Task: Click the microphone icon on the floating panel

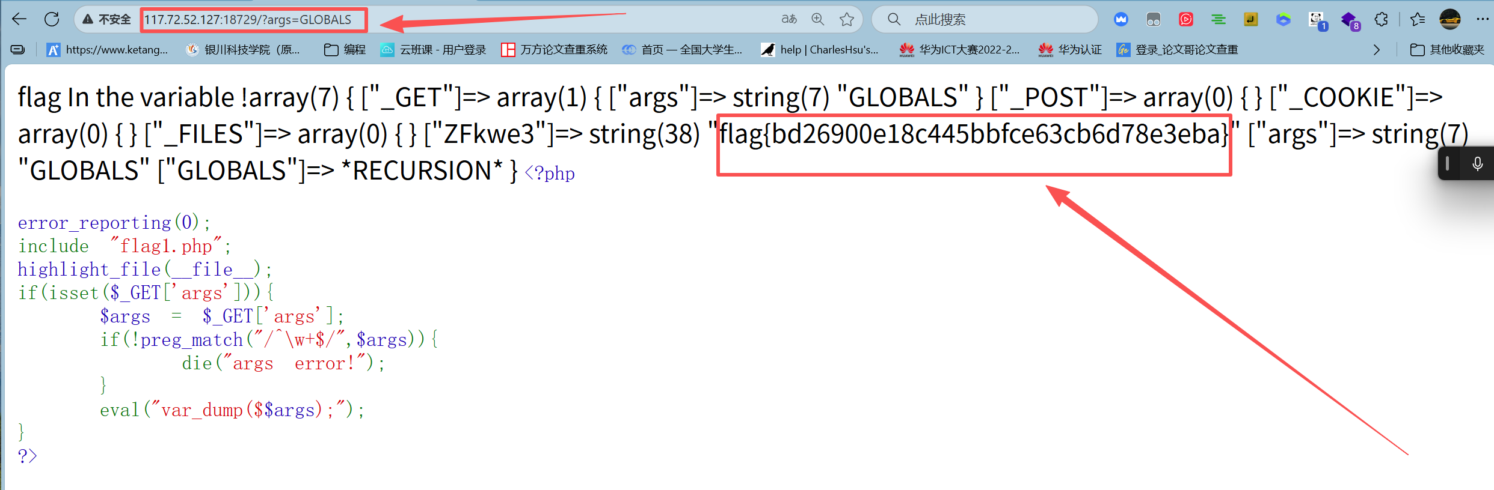Action: [1477, 163]
